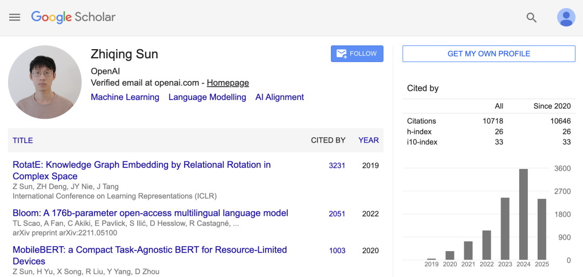Click the 2019 year of RotatE
The height and width of the screenshot is (277, 583).
tap(371, 165)
